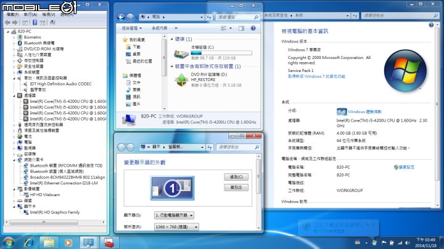Viewport: 444px width, 249px height.
Task: Click the search box in Explorer window
Action: pos(237,17)
